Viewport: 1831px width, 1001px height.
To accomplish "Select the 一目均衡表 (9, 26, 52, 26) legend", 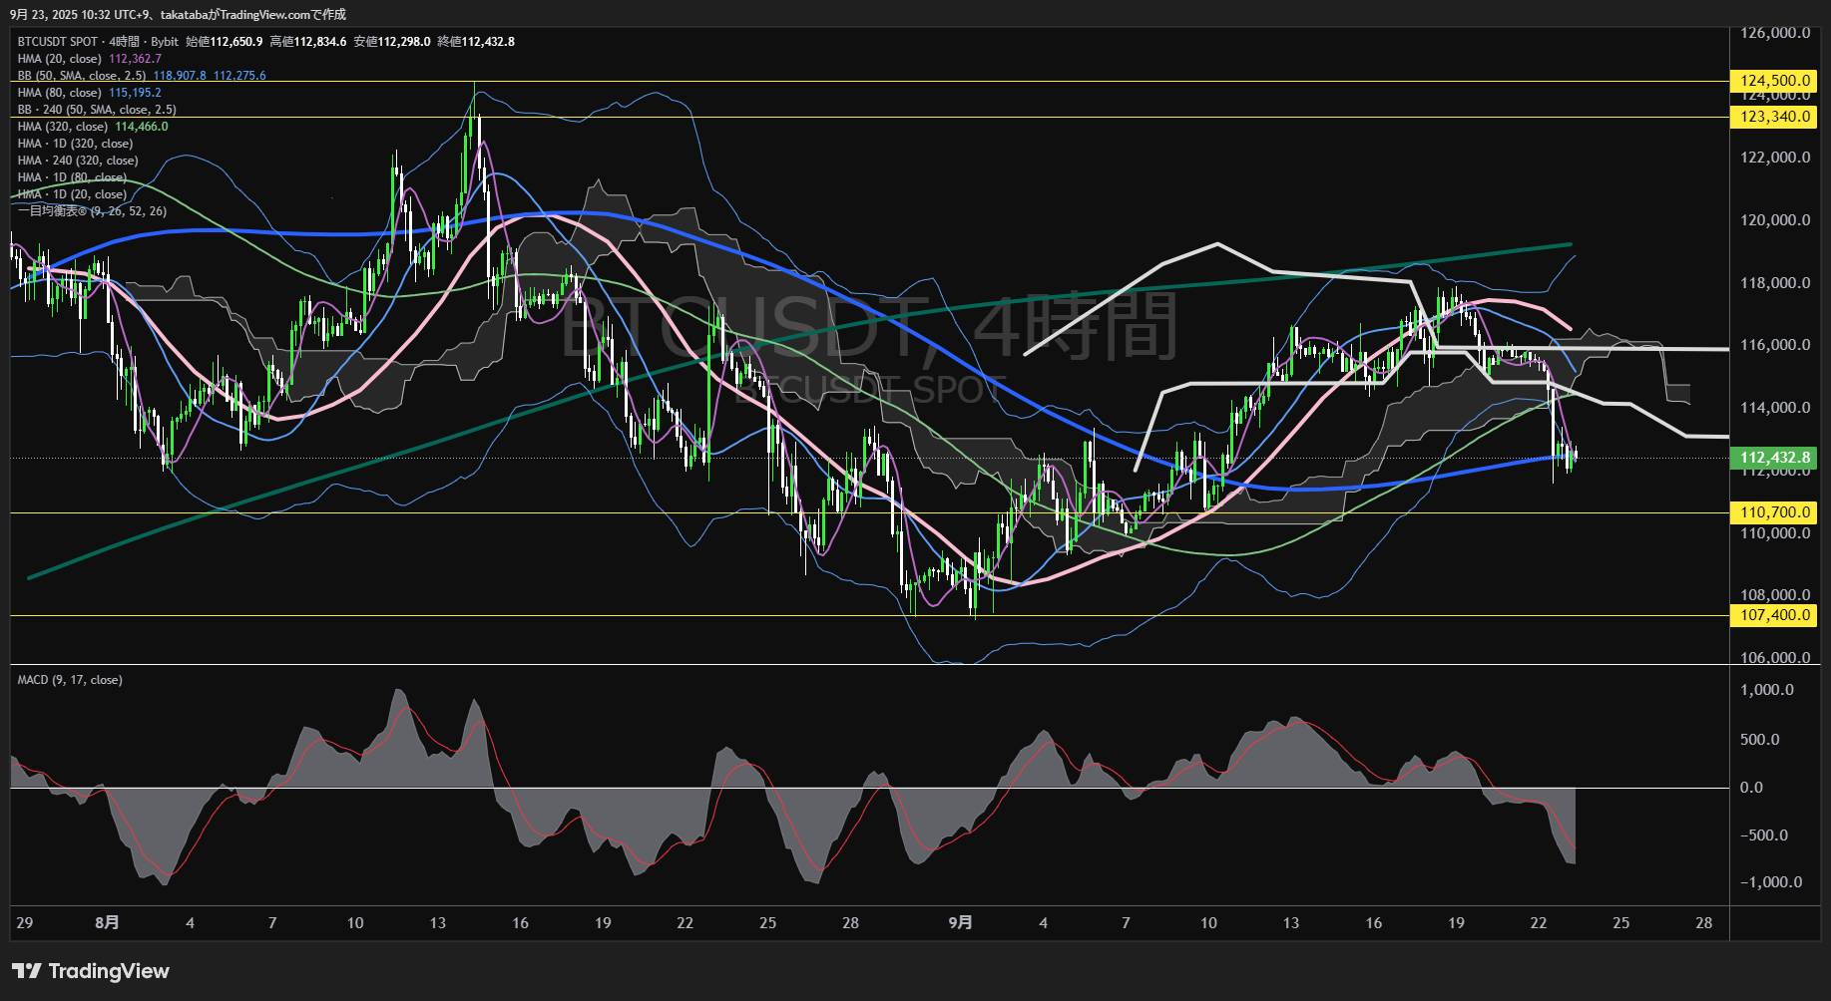I will (92, 211).
